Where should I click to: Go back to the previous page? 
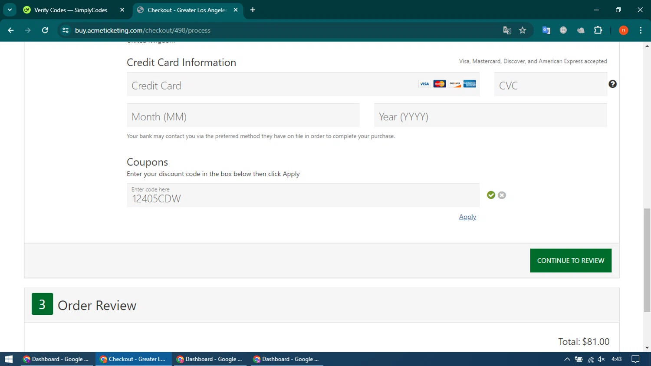pos(11,30)
